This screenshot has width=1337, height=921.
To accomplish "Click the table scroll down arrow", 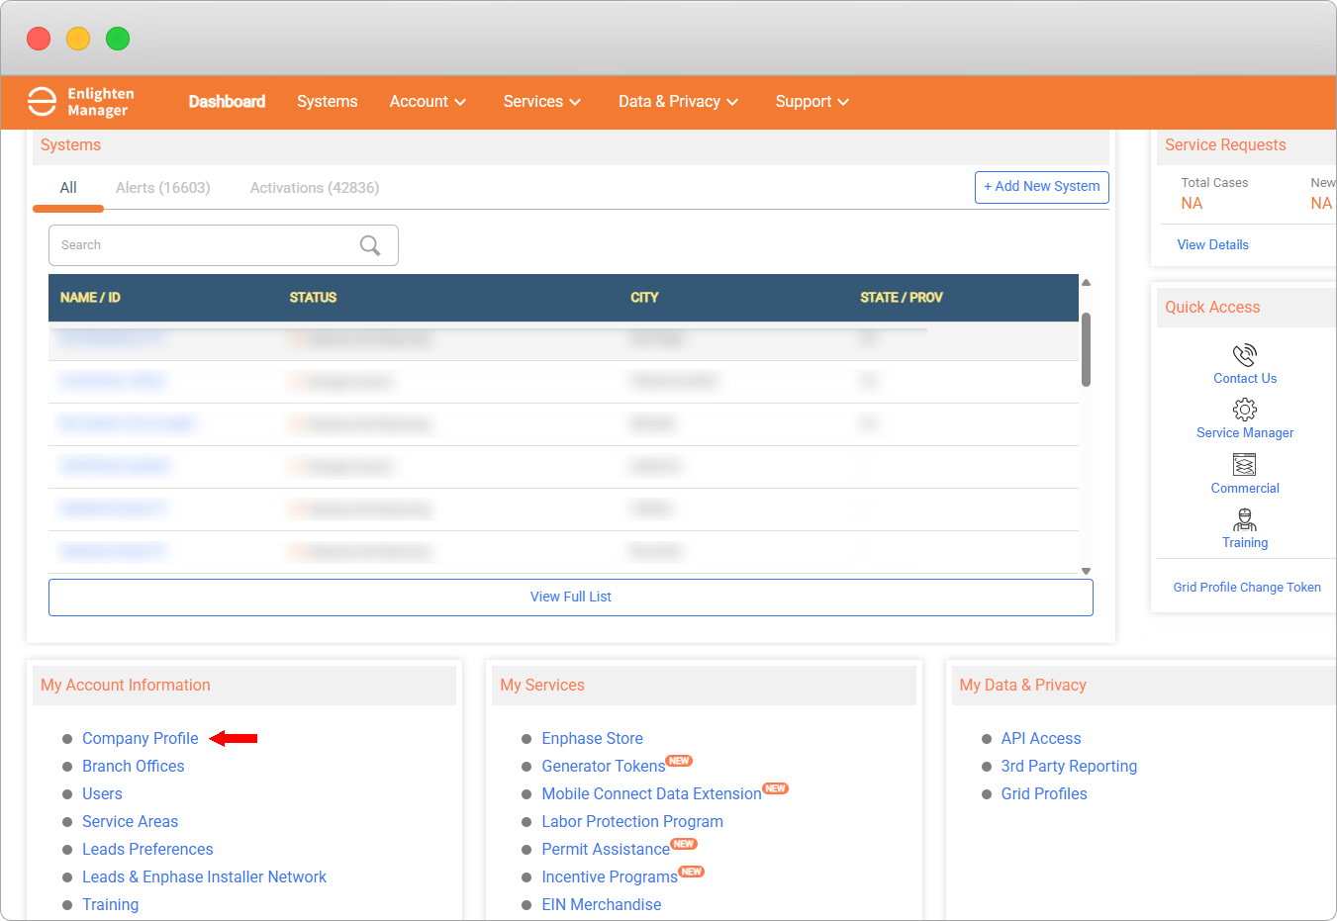I will click(x=1086, y=571).
